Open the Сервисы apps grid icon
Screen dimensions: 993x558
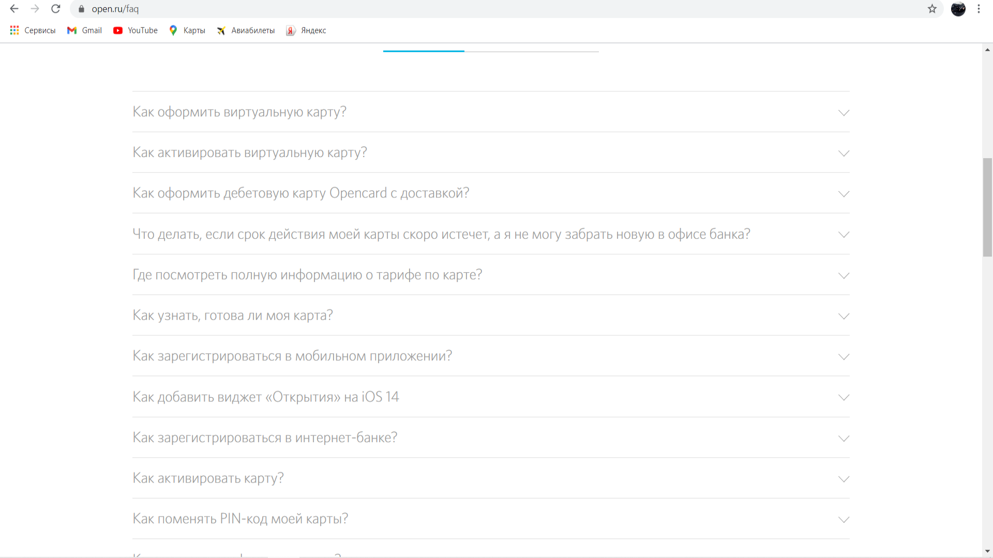pyautogui.click(x=14, y=30)
